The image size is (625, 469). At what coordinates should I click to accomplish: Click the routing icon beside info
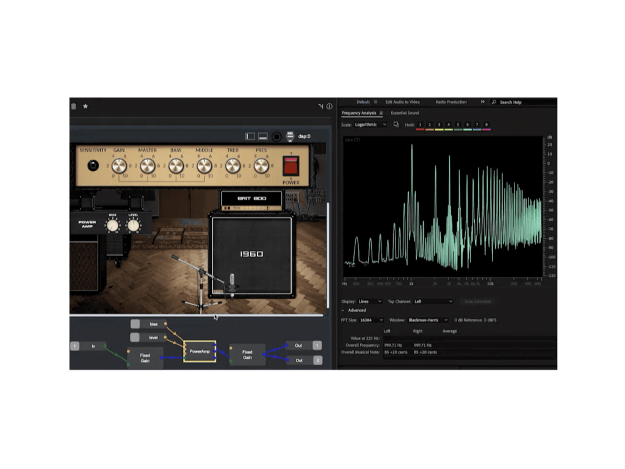320,106
